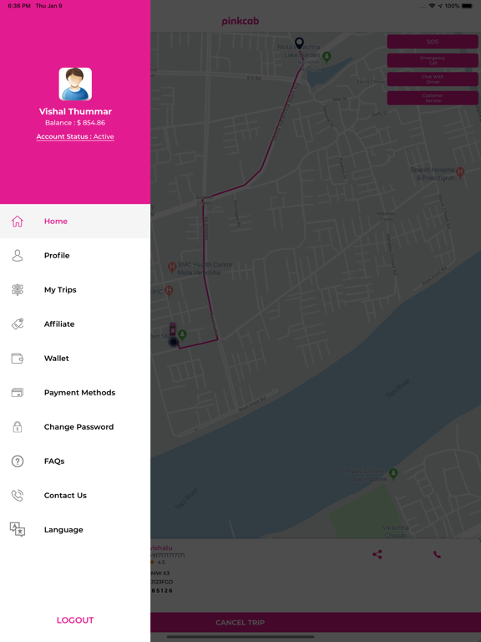The image size is (481, 642).
Task: Tap the Affiliate tag icon
Action: pos(18,324)
